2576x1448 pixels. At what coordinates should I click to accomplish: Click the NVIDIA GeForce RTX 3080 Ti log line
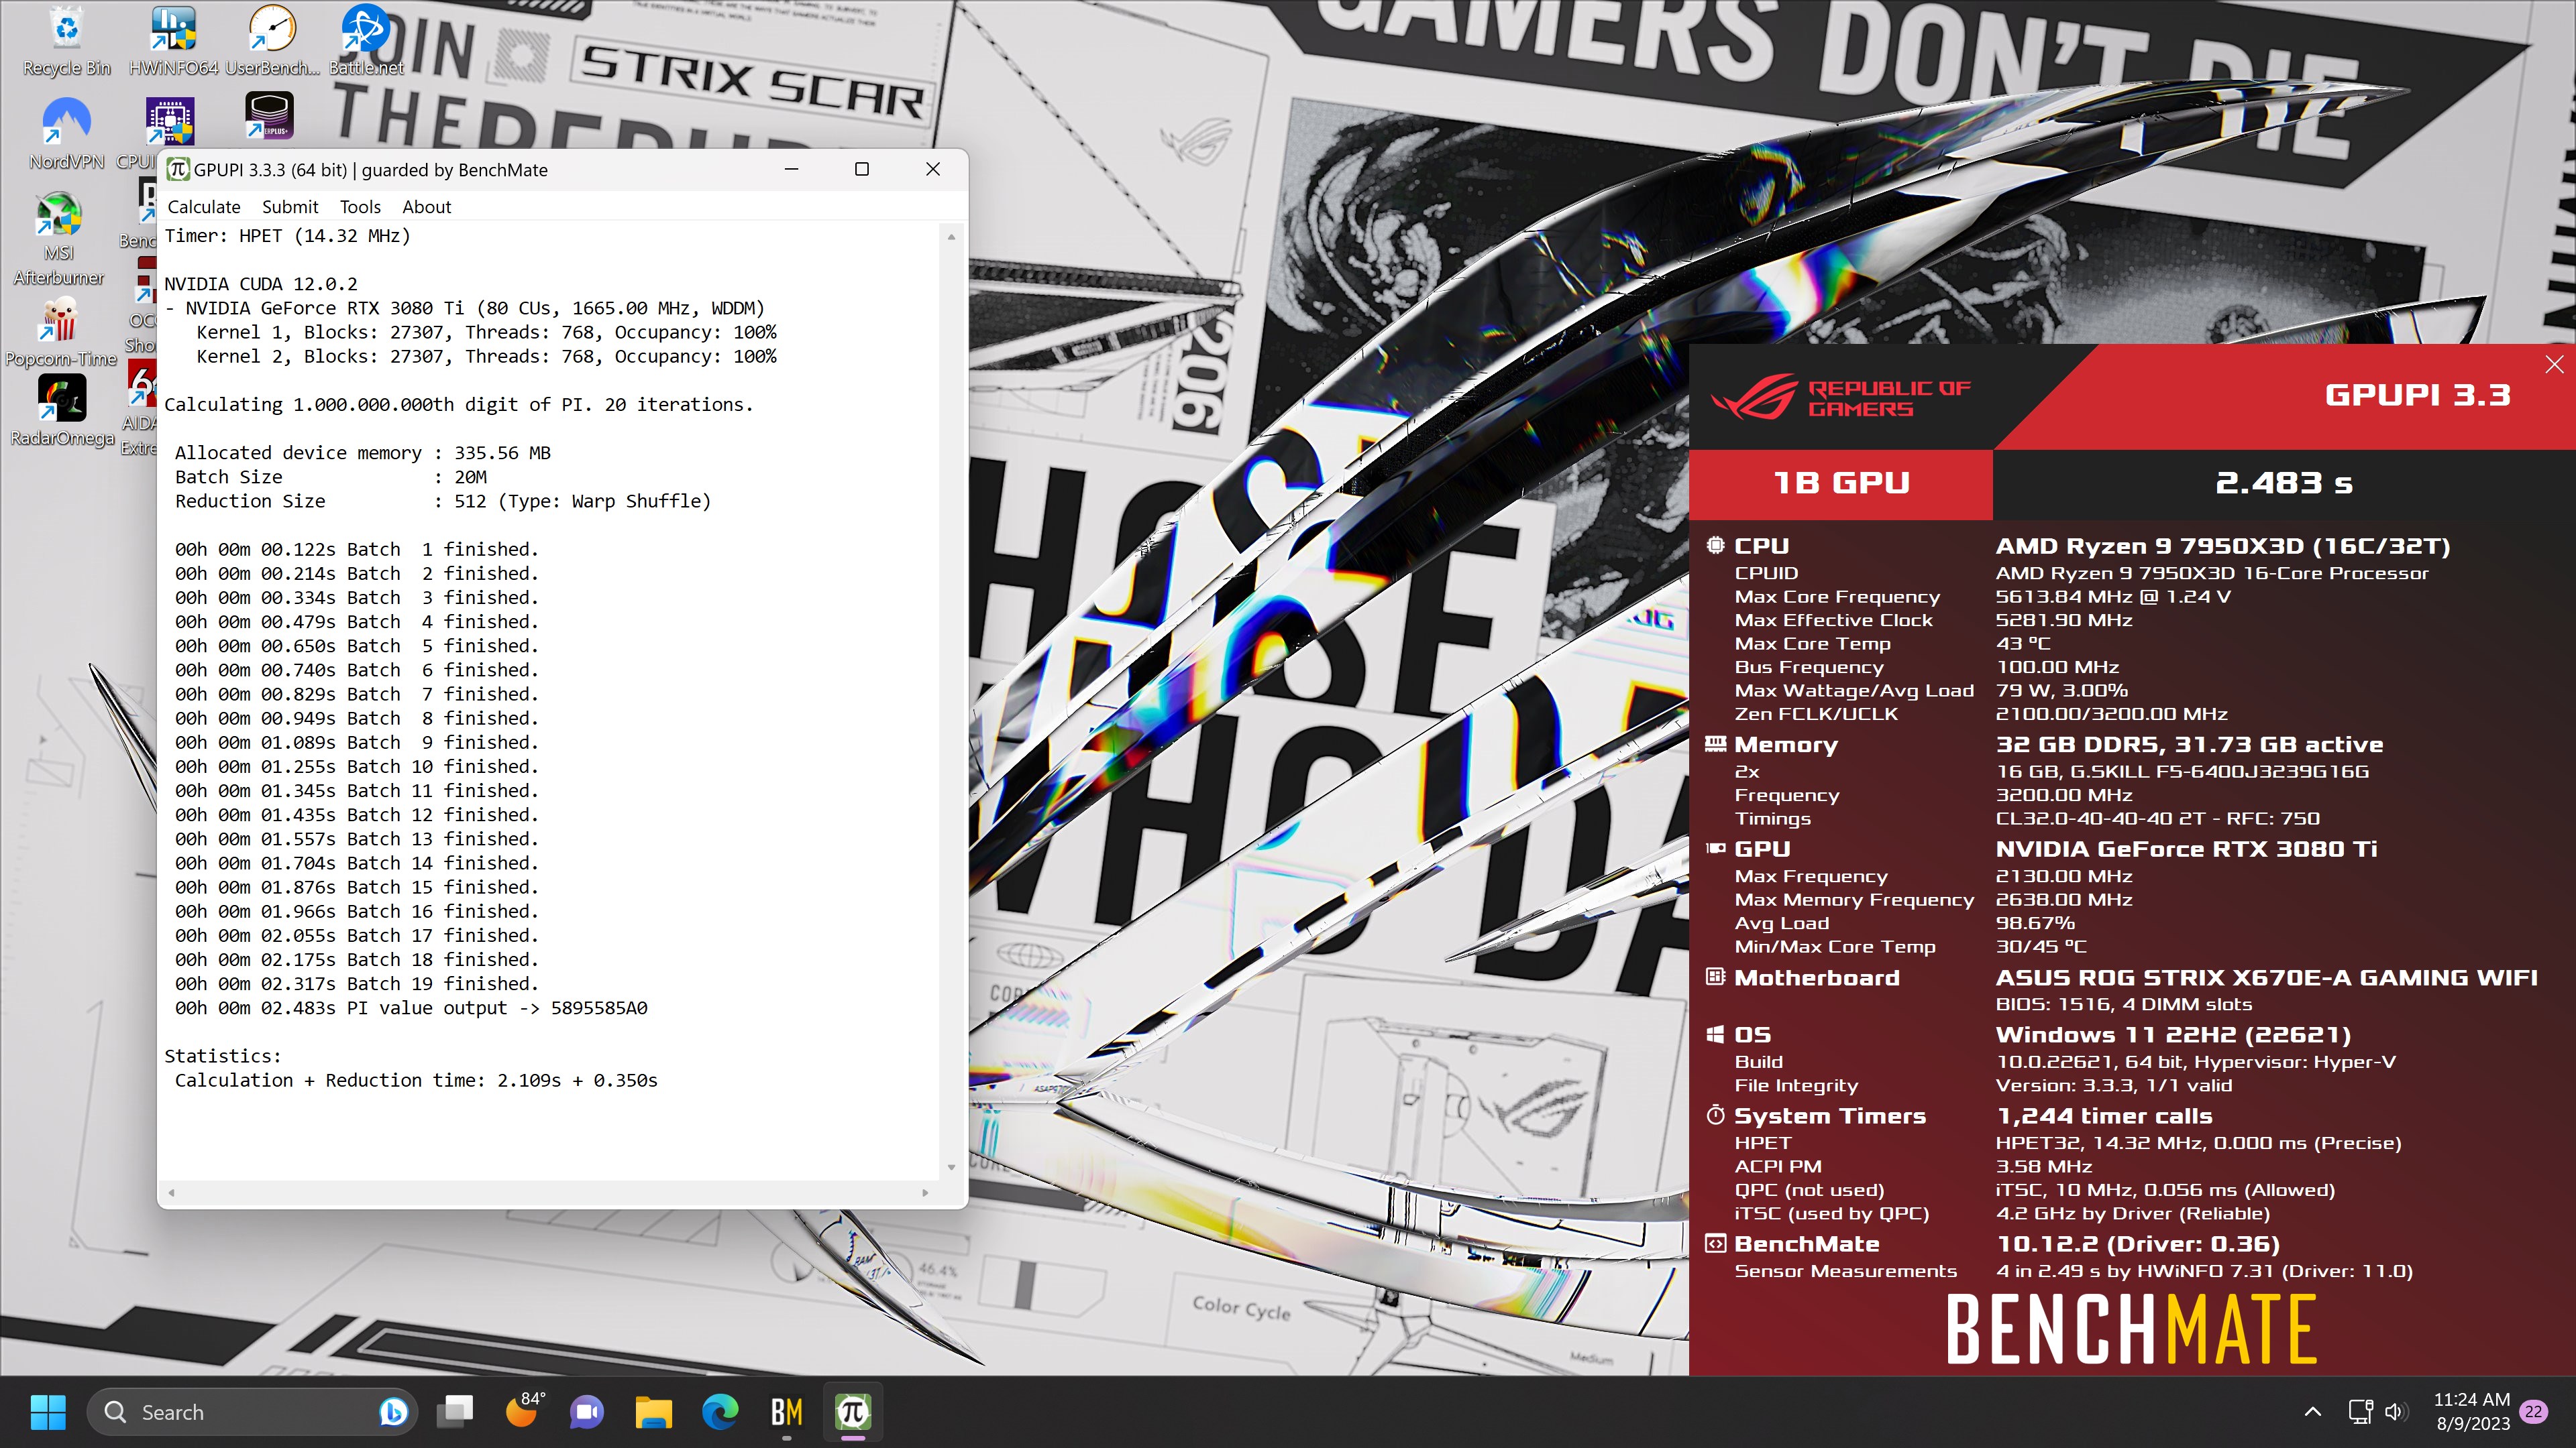[x=465, y=308]
